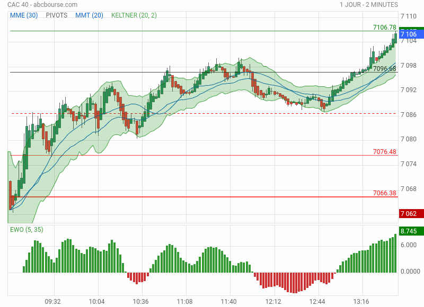The width and height of the screenshot is (424, 307).
Task: Click the 12:44 time axis label
Action: click(x=317, y=301)
